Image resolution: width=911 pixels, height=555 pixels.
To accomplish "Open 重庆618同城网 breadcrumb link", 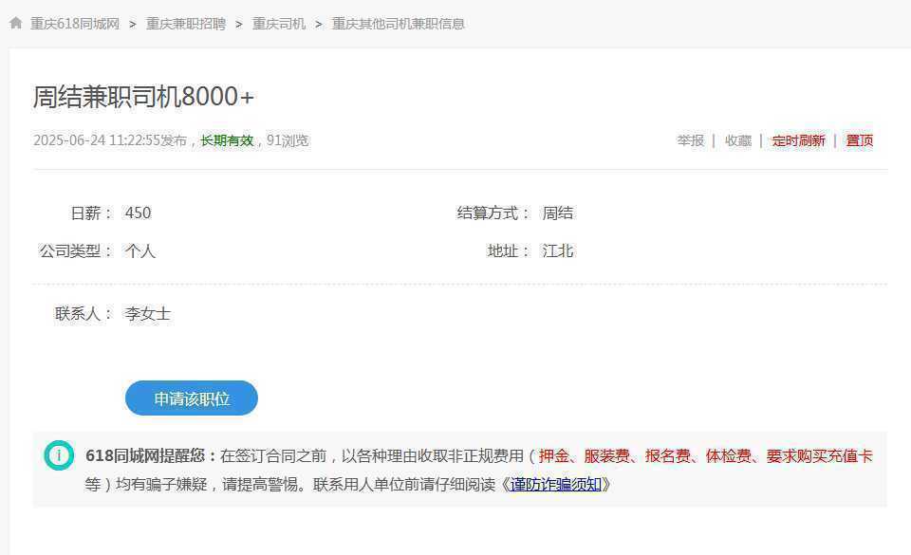I will (x=75, y=24).
